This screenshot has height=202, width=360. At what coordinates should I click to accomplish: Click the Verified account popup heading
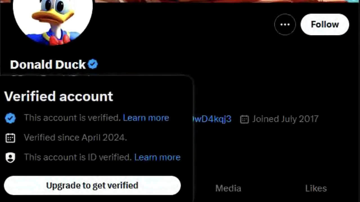[58, 97]
